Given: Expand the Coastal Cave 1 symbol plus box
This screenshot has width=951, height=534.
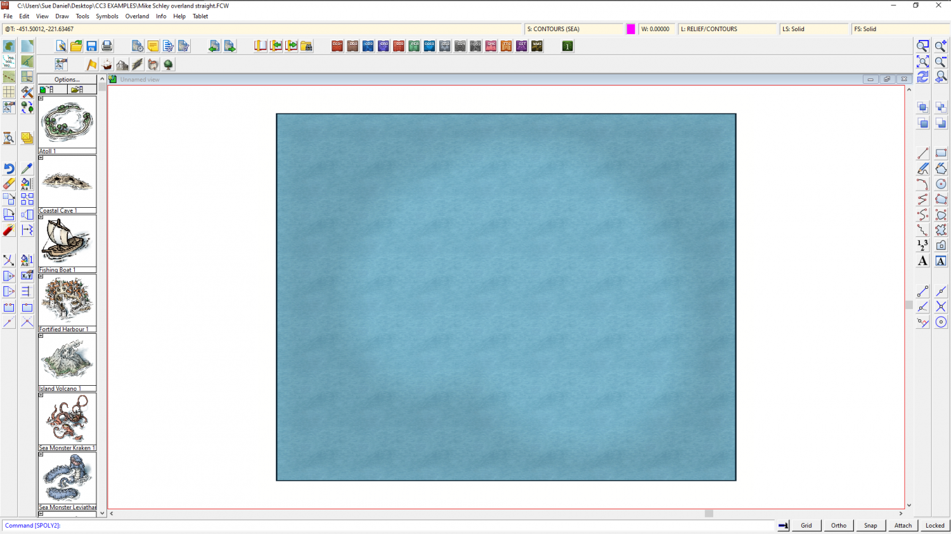Looking at the screenshot, I should 41,158.
